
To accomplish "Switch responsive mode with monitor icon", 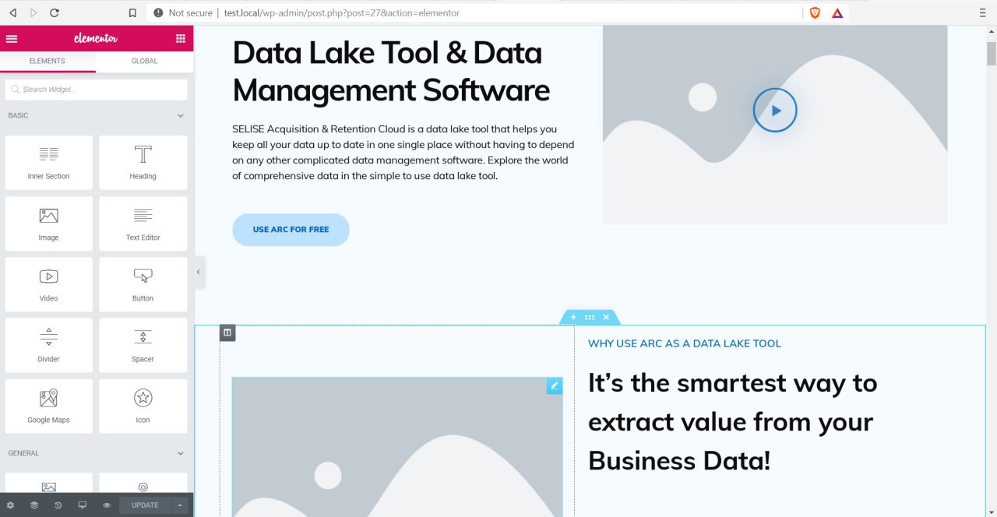I will tap(83, 505).
